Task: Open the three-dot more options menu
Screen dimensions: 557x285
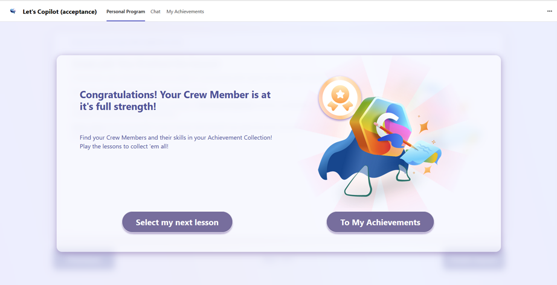Action: (x=550, y=11)
